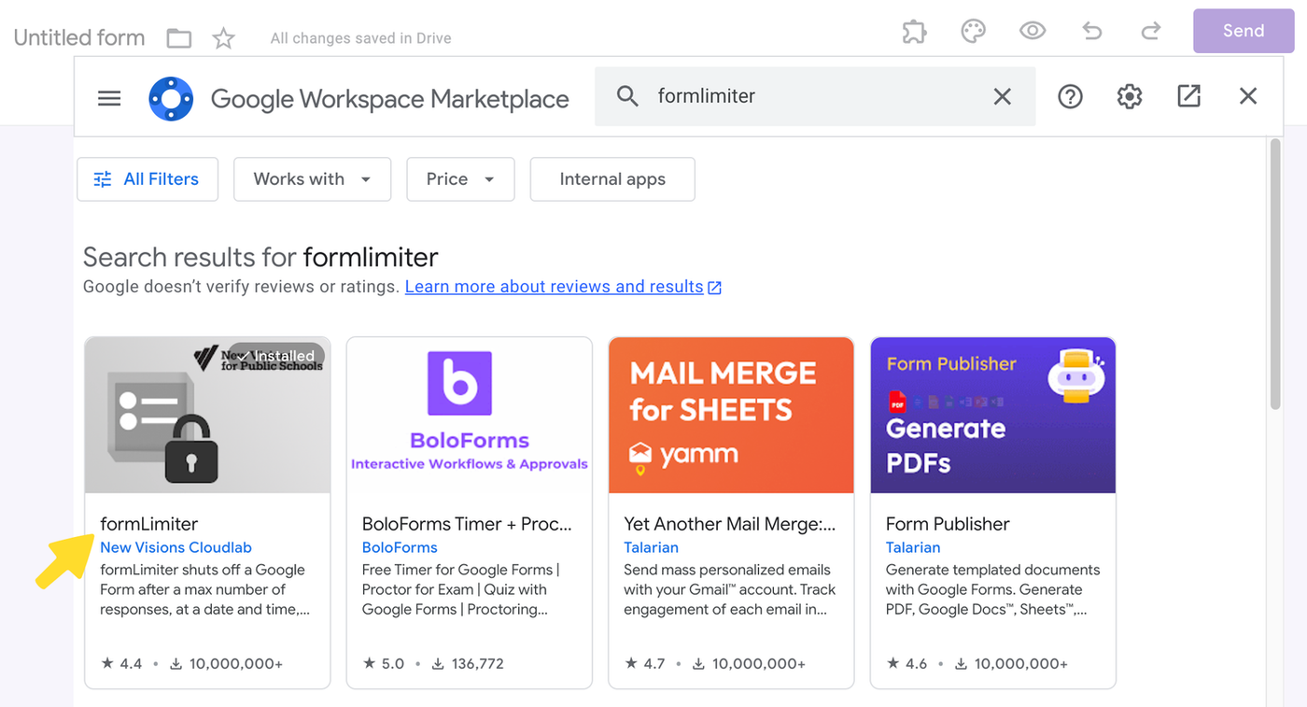Open the Marketplace settings gear
This screenshot has height=707, width=1307.
[1130, 96]
